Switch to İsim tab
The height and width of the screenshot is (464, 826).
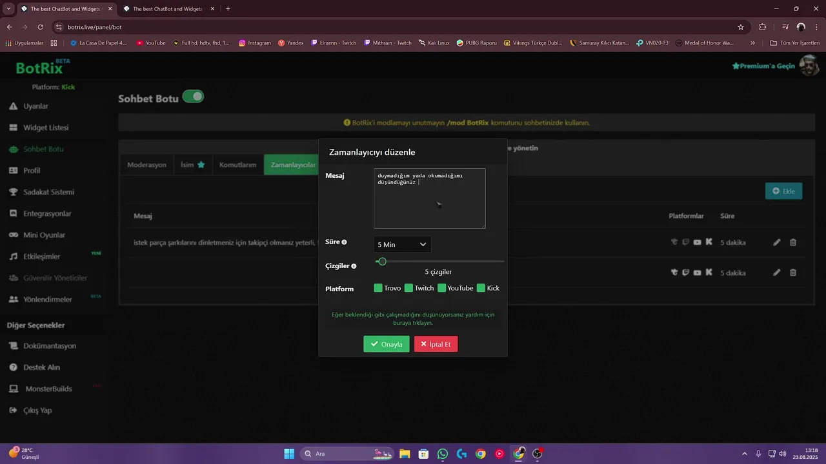[193, 164]
